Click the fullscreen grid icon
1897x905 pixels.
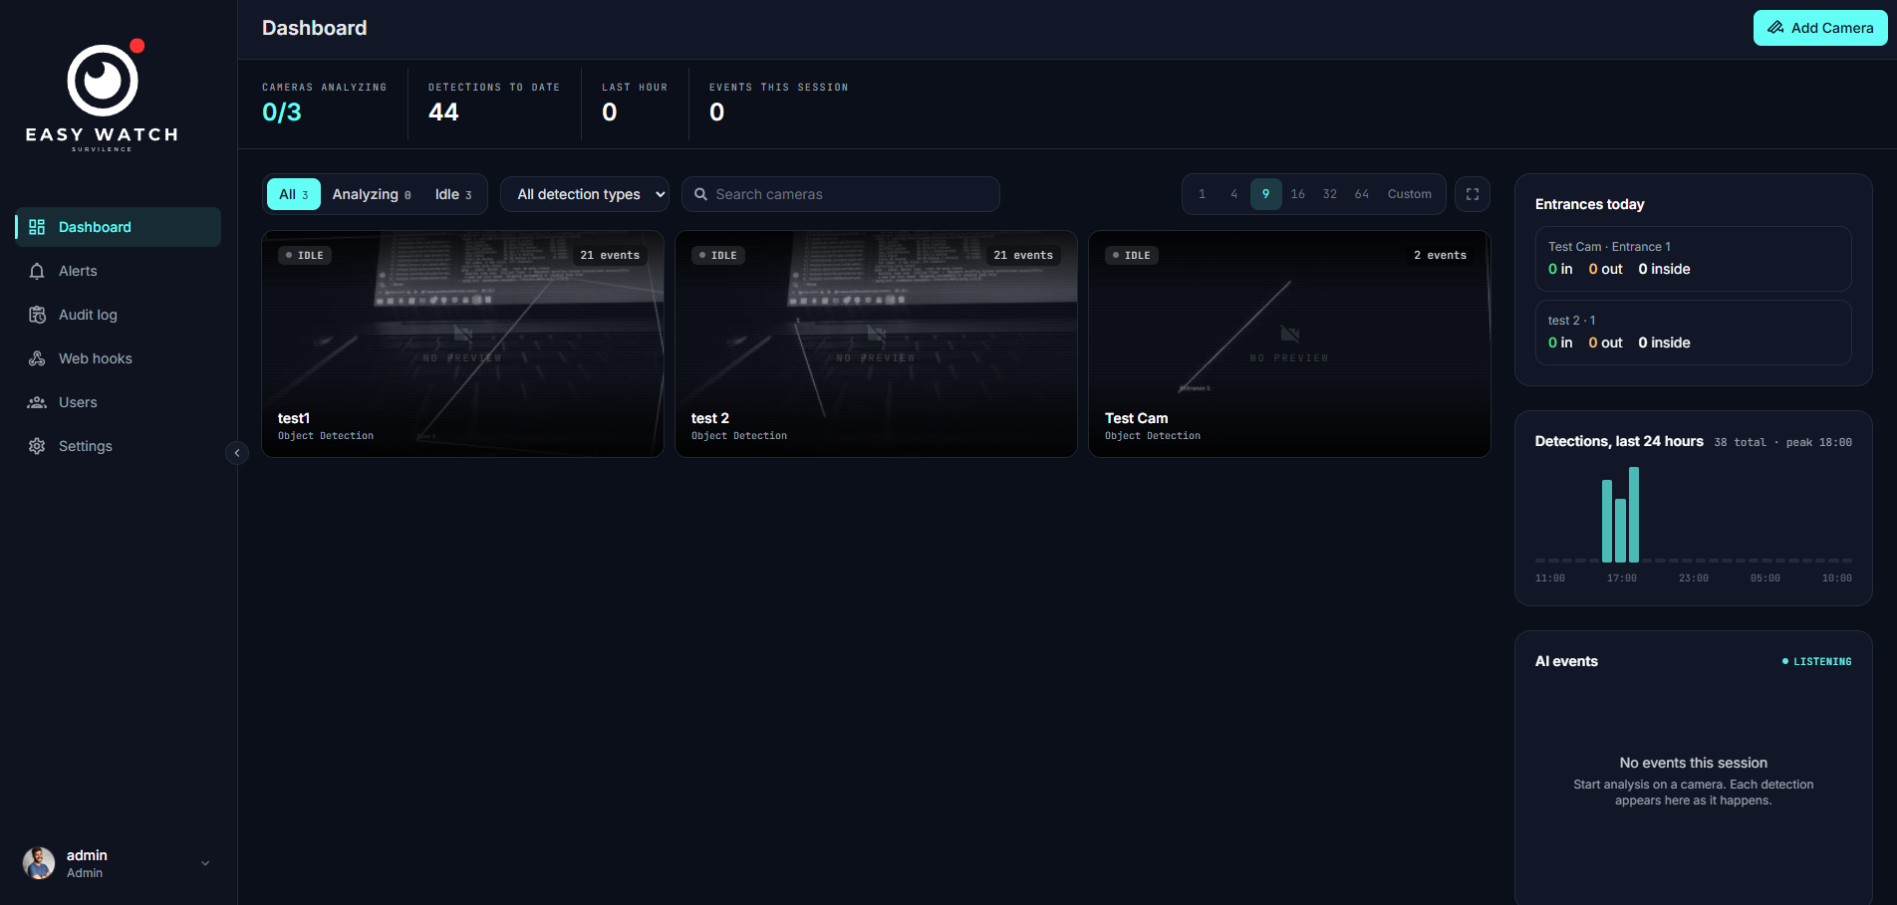1473,194
